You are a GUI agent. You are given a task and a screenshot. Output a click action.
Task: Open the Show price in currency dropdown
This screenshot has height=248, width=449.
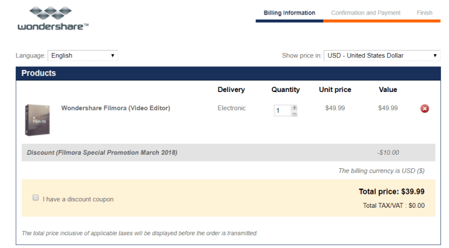[x=382, y=55]
